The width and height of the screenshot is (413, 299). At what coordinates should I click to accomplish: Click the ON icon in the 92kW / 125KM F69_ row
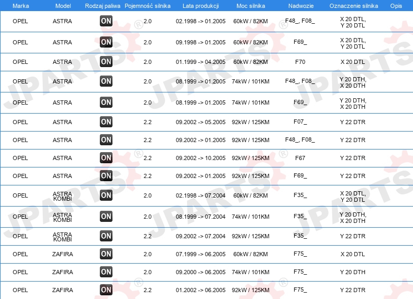click(x=106, y=176)
